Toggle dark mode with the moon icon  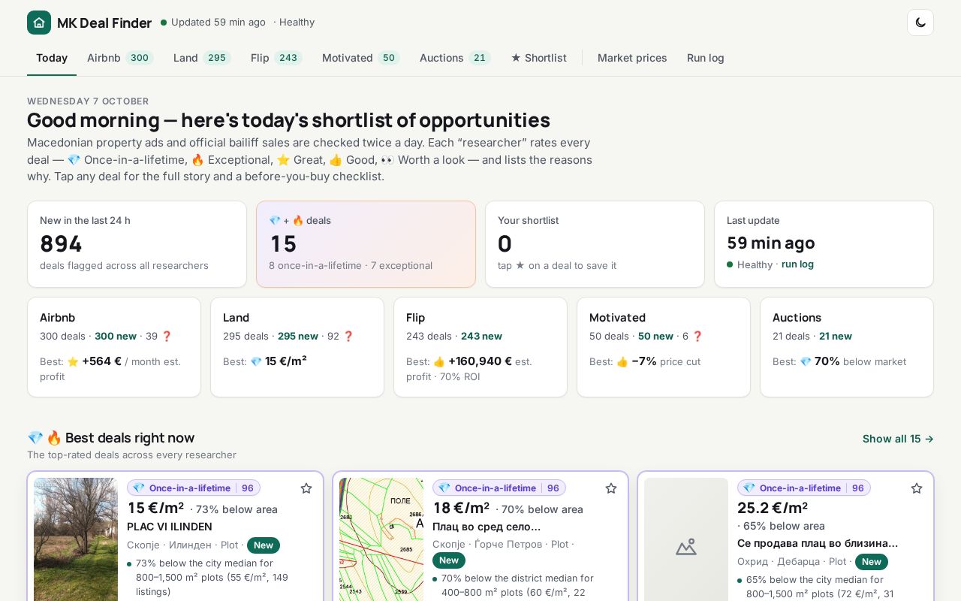pyautogui.click(x=920, y=23)
